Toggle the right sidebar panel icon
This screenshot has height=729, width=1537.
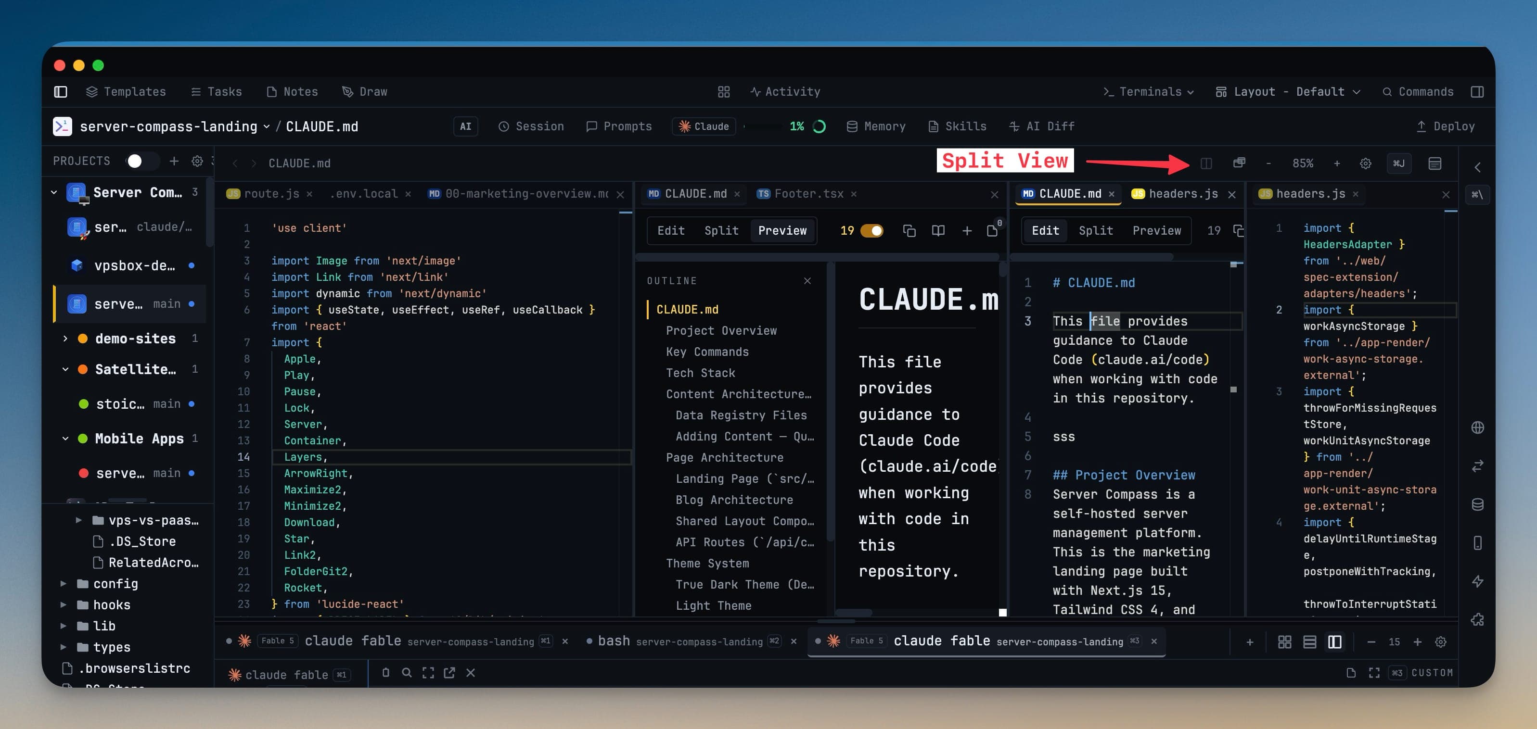click(x=1477, y=92)
